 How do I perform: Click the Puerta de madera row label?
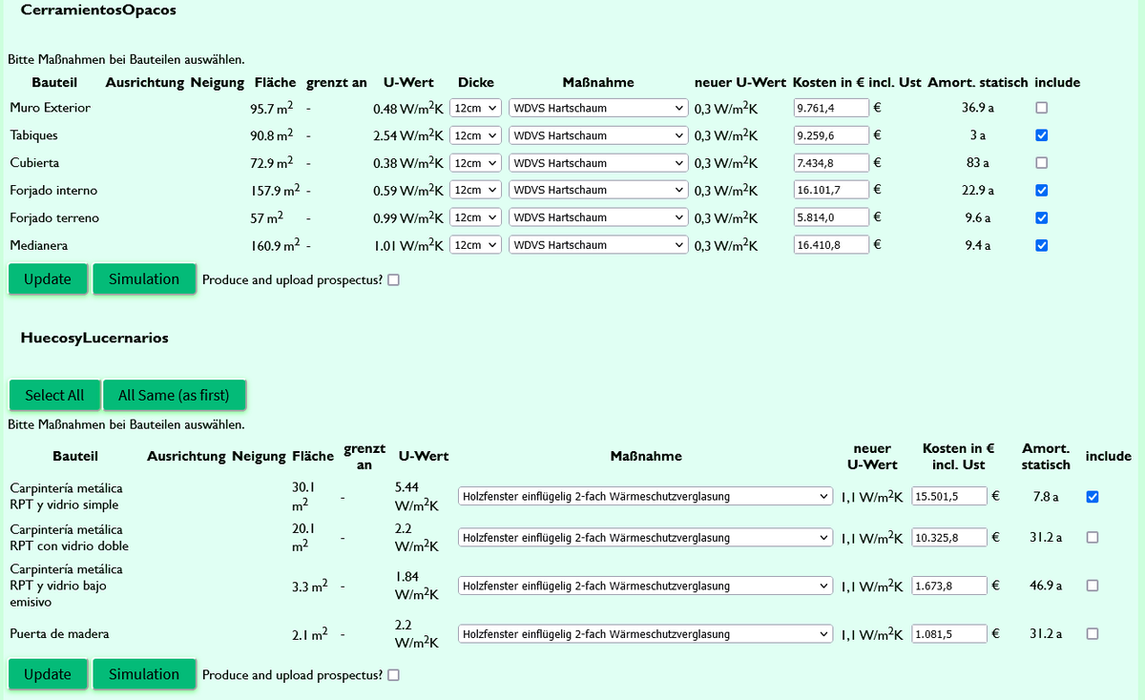coord(59,633)
